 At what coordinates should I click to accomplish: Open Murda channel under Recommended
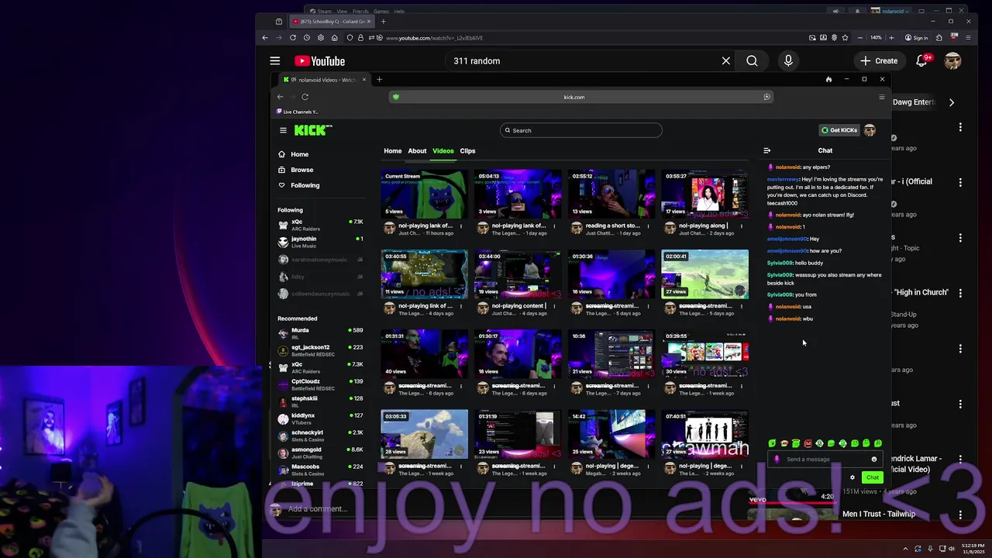click(320, 333)
